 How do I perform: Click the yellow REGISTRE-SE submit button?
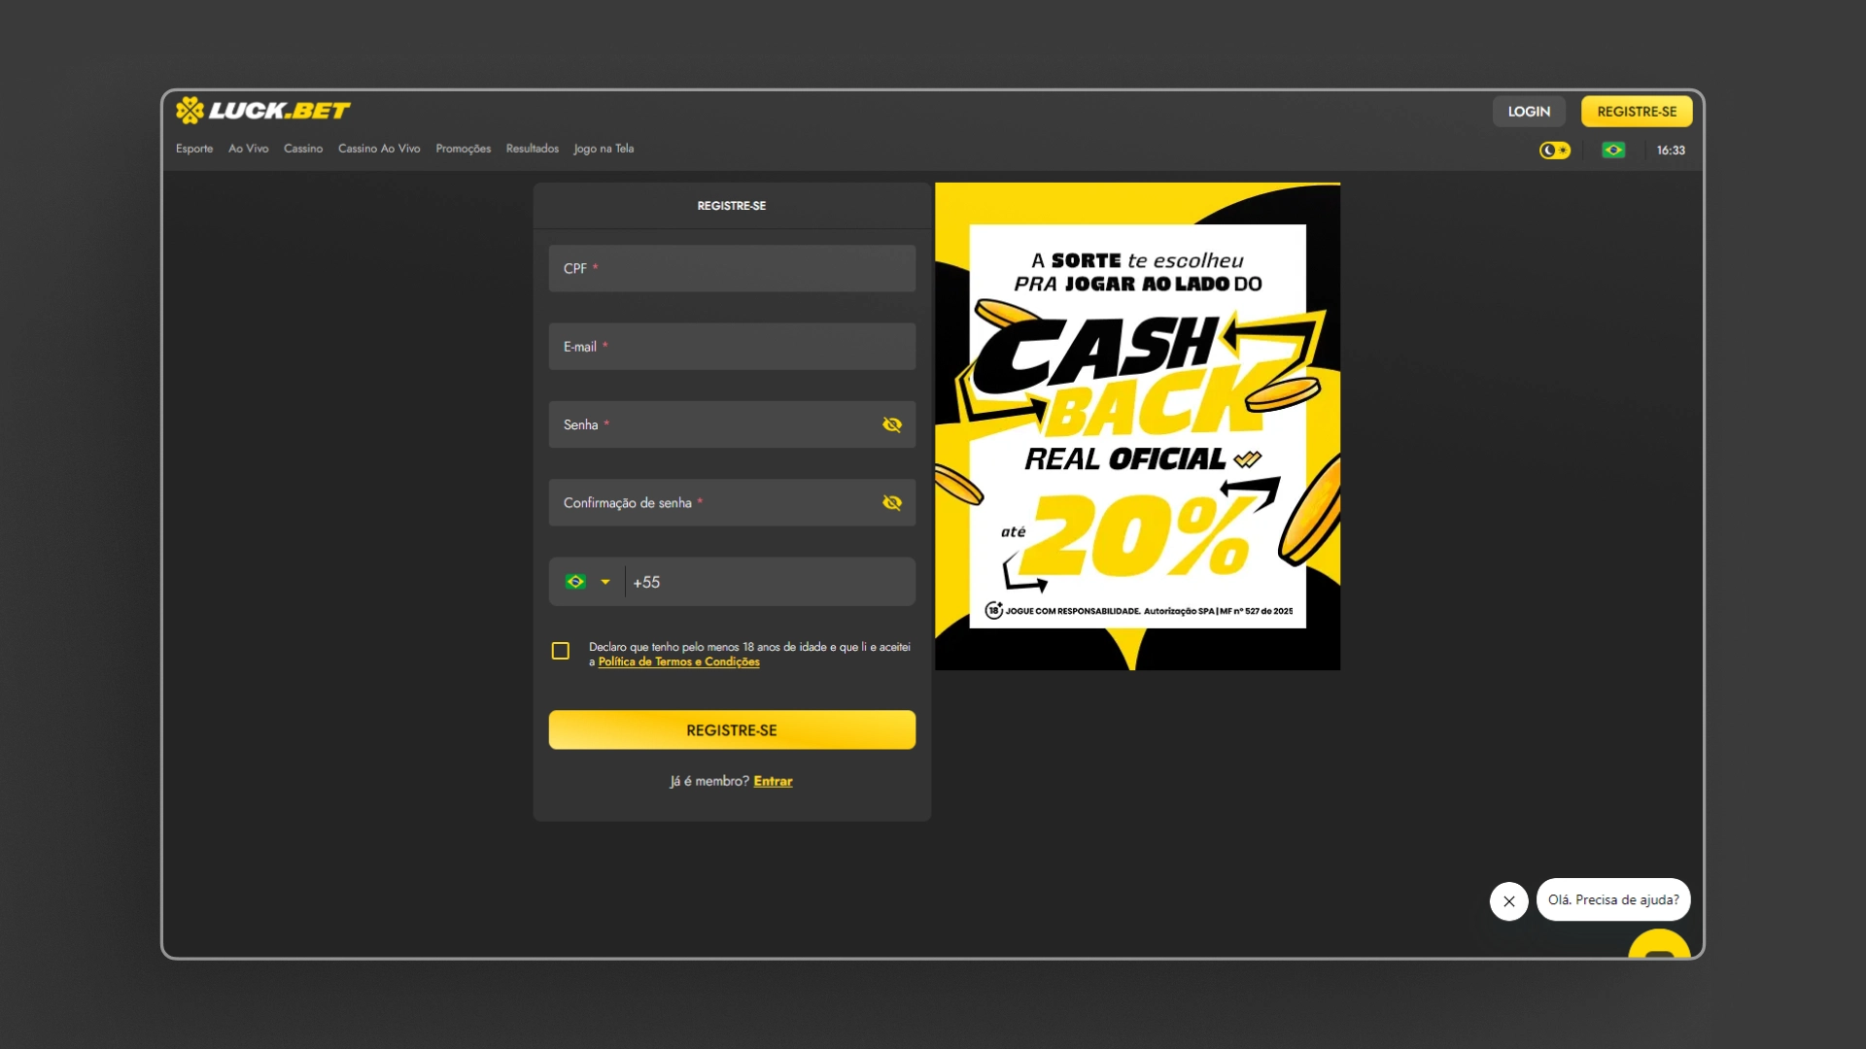click(732, 730)
